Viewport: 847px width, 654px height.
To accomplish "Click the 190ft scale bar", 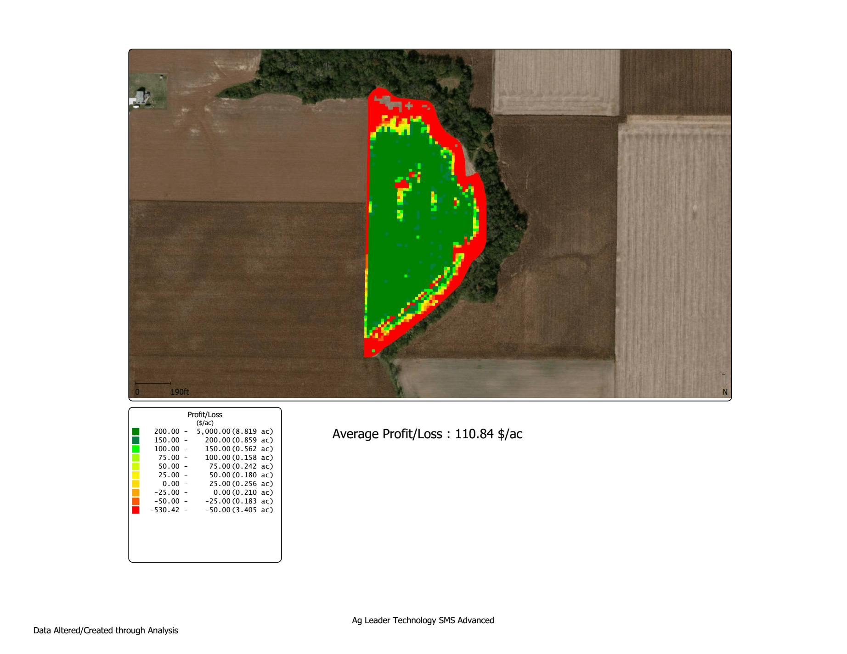I will click(152, 383).
